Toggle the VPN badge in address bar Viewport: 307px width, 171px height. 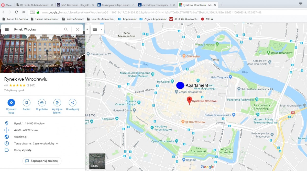pos(32,12)
